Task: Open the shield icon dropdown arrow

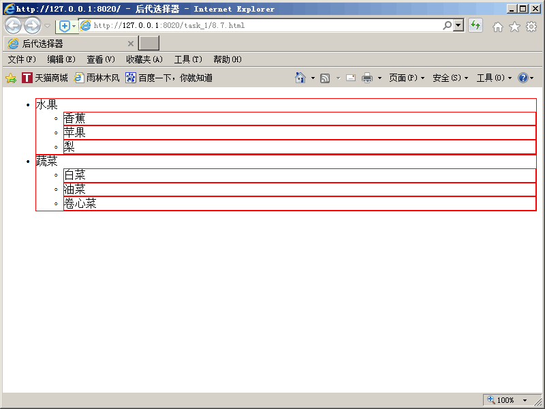Action: (74, 26)
